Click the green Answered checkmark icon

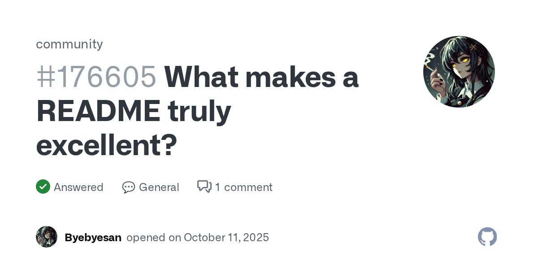click(43, 187)
